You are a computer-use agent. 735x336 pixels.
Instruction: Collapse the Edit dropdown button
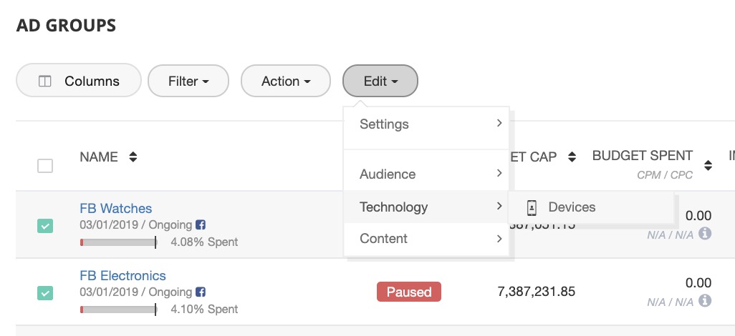[380, 81]
